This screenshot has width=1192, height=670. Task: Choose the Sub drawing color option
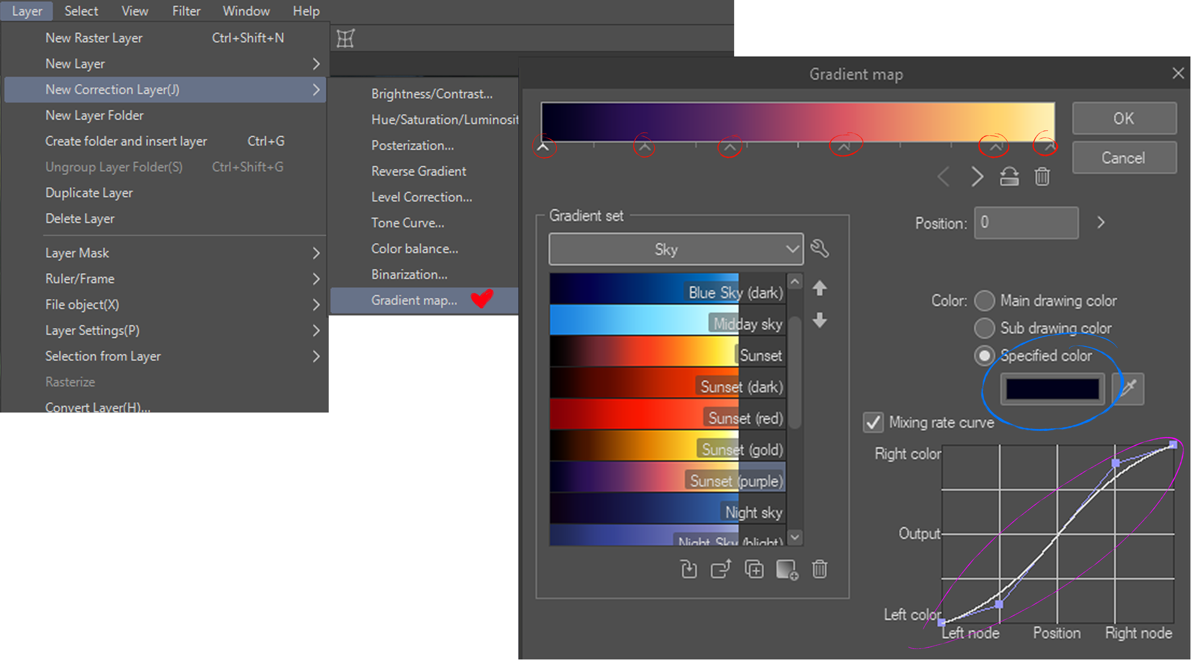(x=984, y=328)
